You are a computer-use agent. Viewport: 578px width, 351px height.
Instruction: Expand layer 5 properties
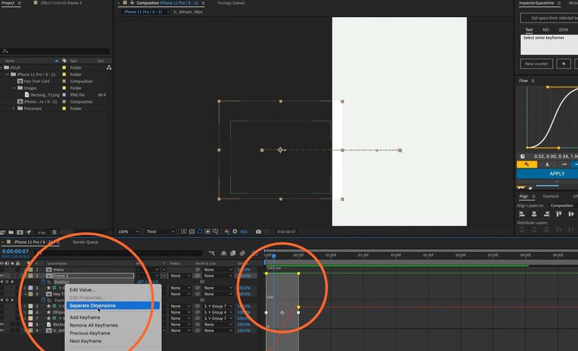point(25,306)
